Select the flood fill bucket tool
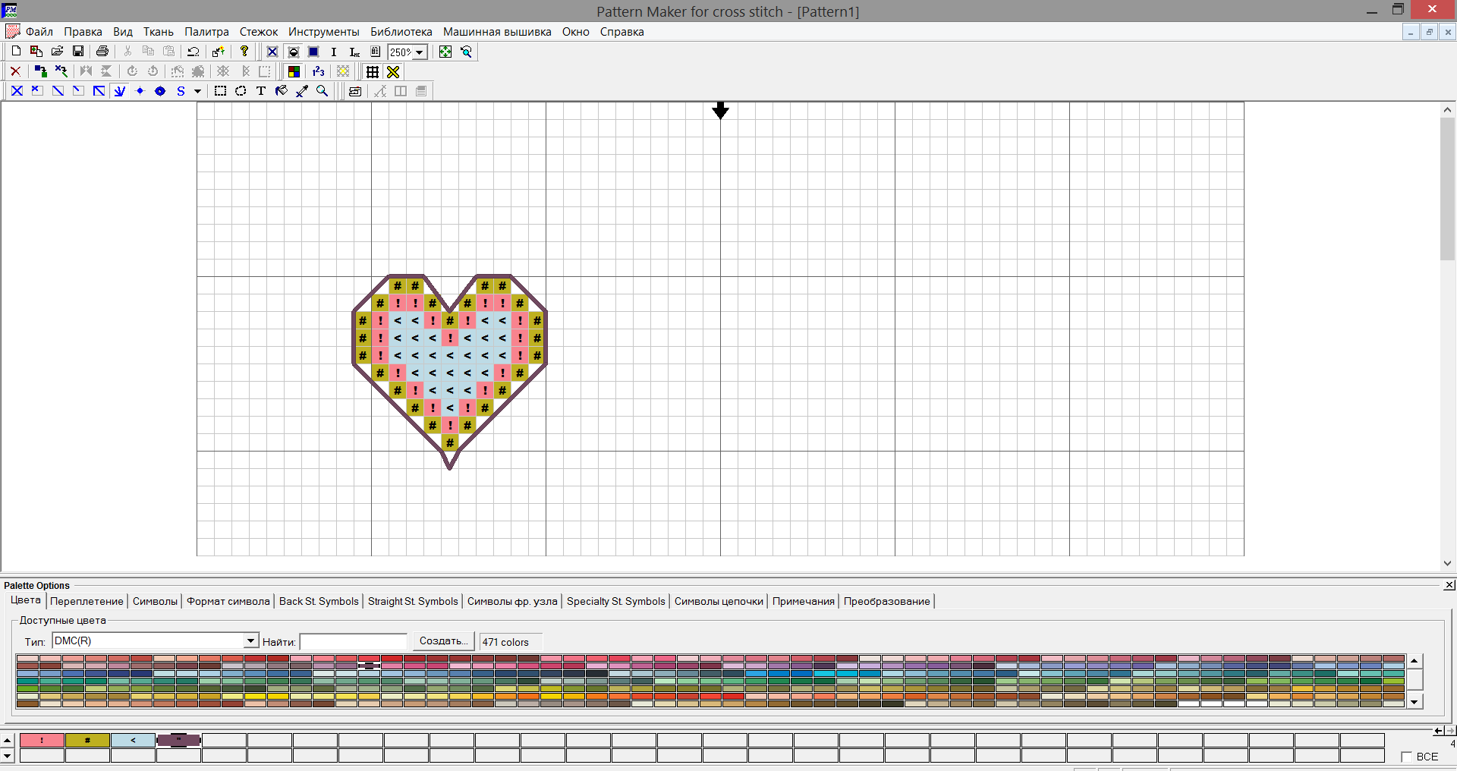The image size is (1457, 771). [282, 91]
